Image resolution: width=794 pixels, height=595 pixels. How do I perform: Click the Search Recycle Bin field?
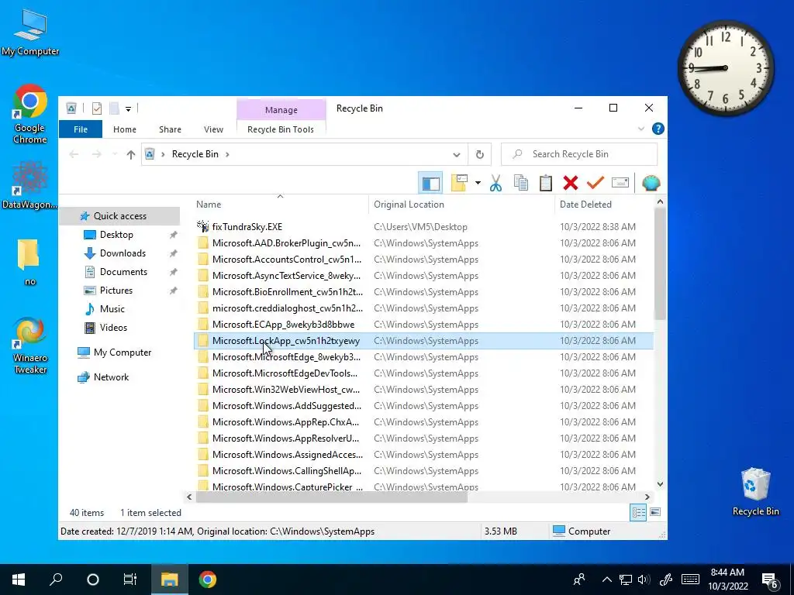point(578,154)
